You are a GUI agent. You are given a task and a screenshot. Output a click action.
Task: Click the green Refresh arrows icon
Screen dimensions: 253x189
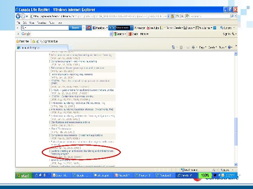tap(177, 16)
